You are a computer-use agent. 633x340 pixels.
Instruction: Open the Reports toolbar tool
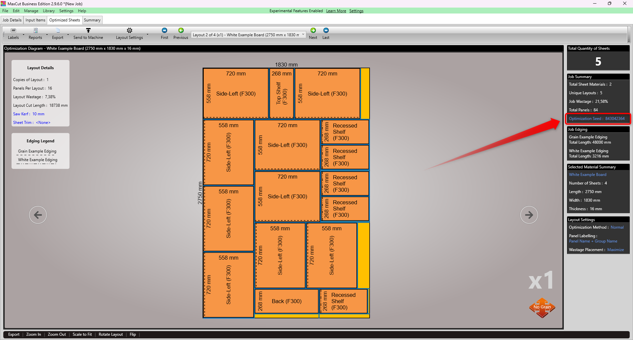[35, 34]
